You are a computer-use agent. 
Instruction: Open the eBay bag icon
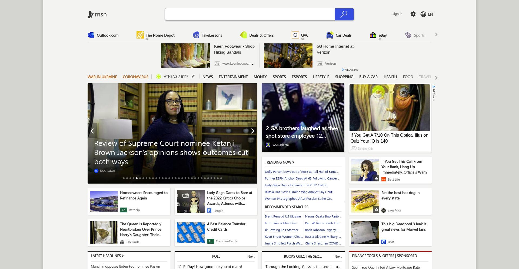[373, 35]
